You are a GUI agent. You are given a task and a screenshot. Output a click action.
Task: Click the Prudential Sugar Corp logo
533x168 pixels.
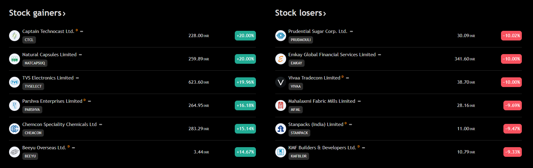tap(280, 36)
